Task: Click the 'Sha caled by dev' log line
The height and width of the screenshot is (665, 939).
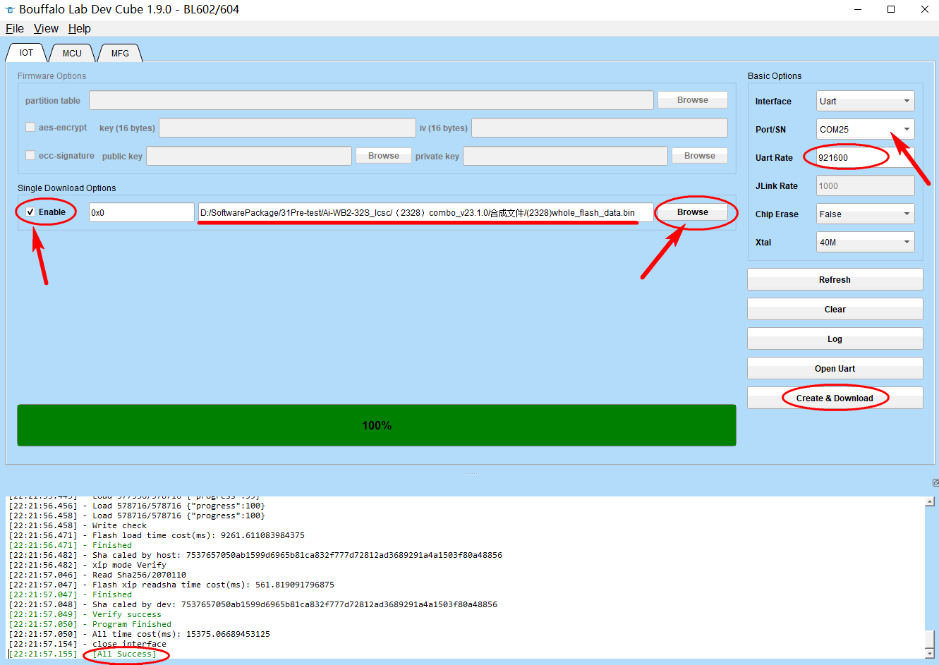Action: click(253, 604)
